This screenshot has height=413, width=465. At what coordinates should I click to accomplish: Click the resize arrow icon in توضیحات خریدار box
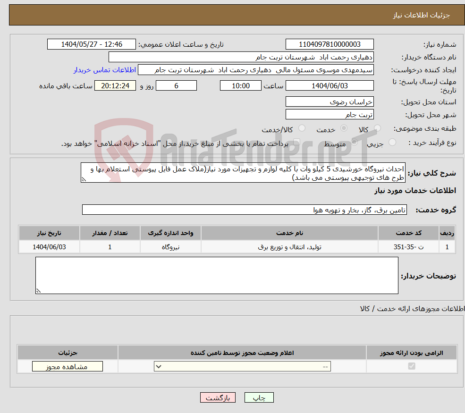[x=39, y=290]
